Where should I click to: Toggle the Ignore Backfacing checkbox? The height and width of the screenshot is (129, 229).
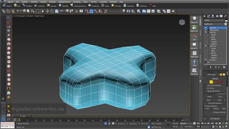206,91
